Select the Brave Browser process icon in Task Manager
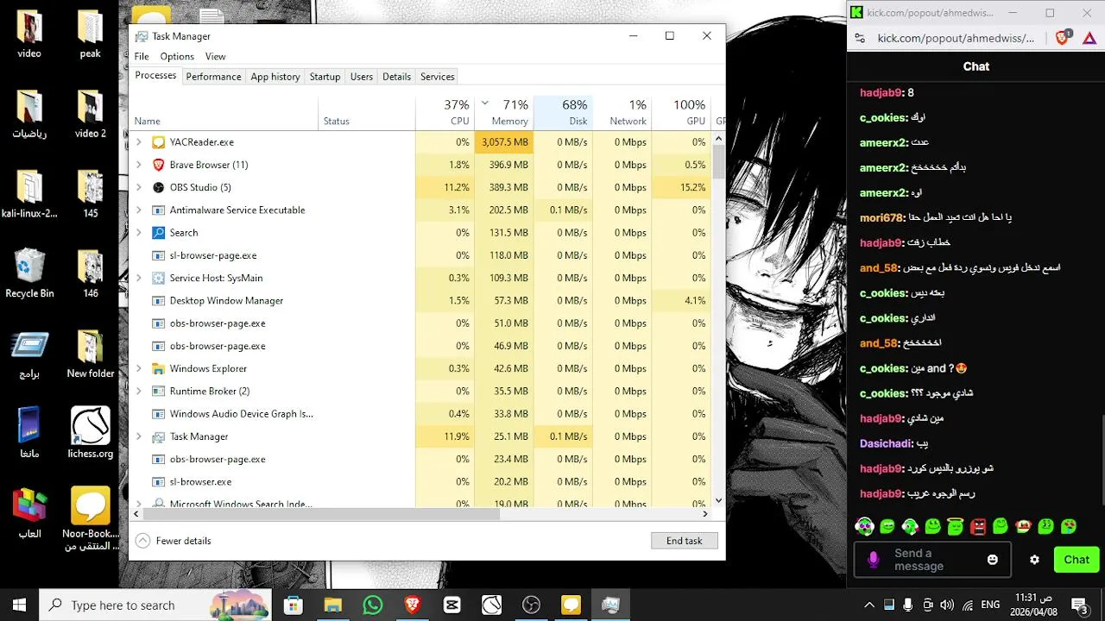The height and width of the screenshot is (621, 1105). (158, 165)
